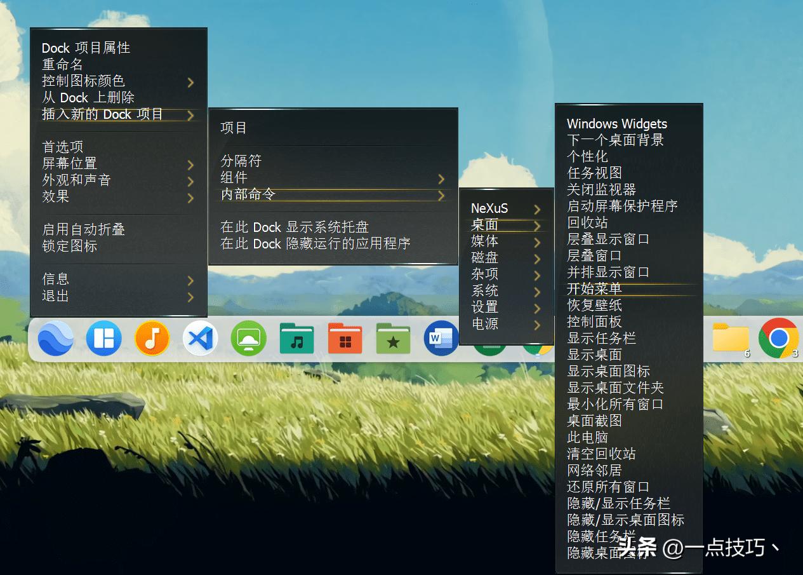The width and height of the screenshot is (803, 575).
Task: Open the starred favorites folder on the dock
Action: pos(393,339)
